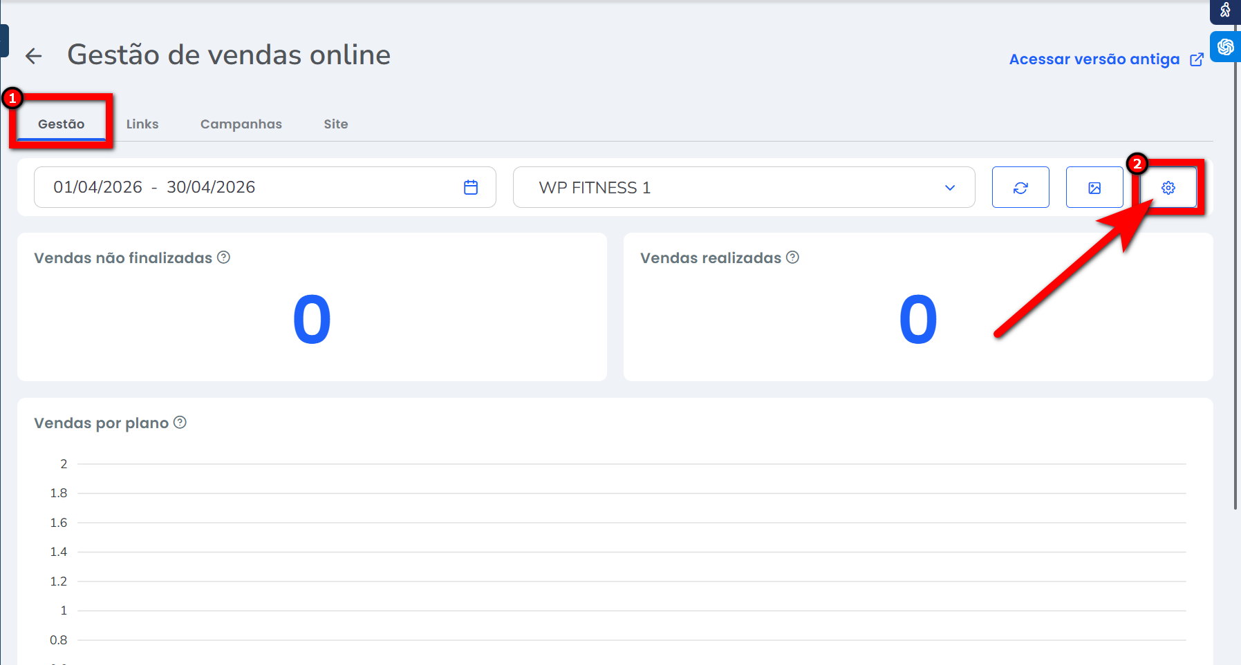Show help for Vendas por plano
The height and width of the screenshot is (665, 1241).
(x=180, y=423)
